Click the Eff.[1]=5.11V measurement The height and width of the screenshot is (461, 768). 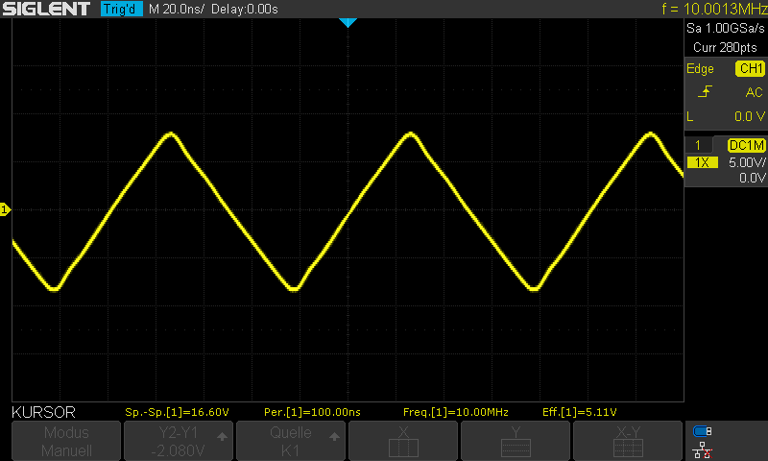pos(580,413)
